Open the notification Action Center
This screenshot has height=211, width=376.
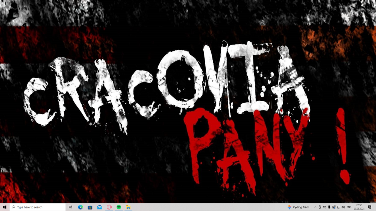point(370,207)
